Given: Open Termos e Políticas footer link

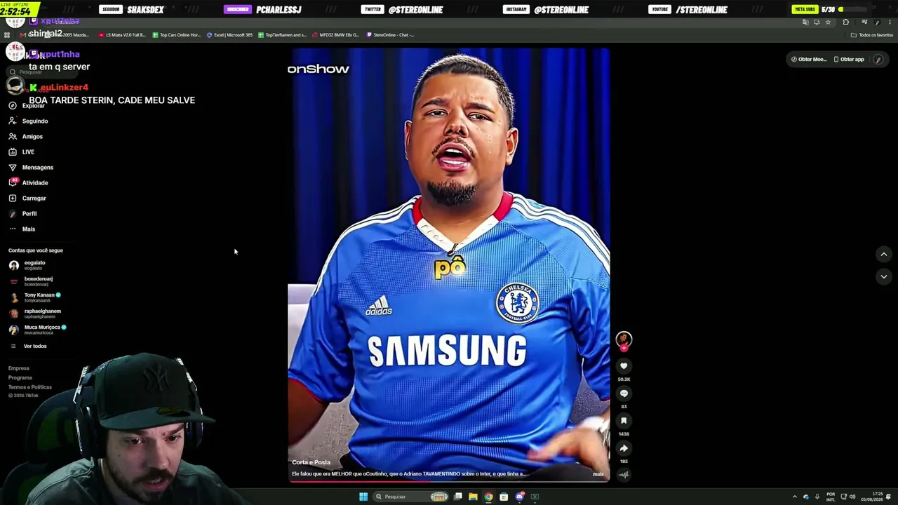Looking at the screenshot, I should pyautogui.click(x=30, y=386).
